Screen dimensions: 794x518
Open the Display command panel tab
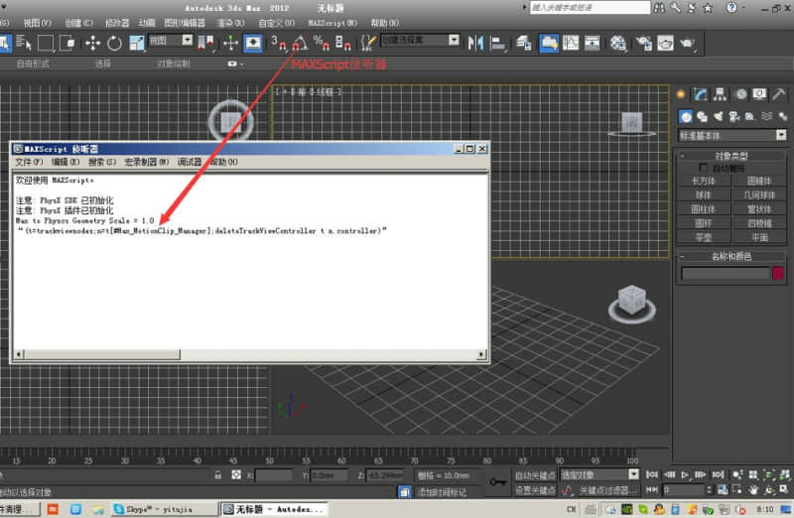tap(759, 94)
